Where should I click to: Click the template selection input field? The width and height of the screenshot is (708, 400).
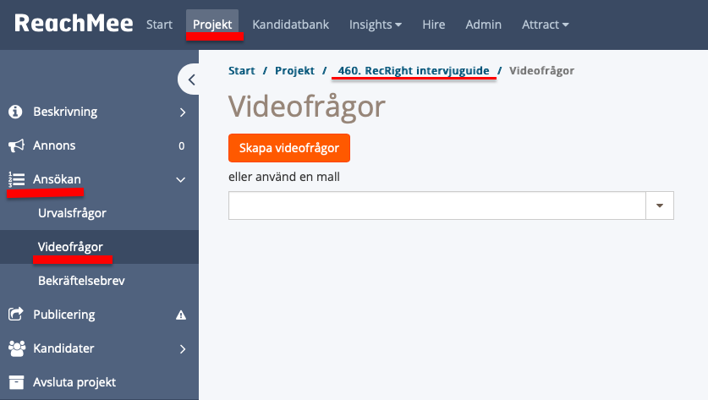pos(437,205)
